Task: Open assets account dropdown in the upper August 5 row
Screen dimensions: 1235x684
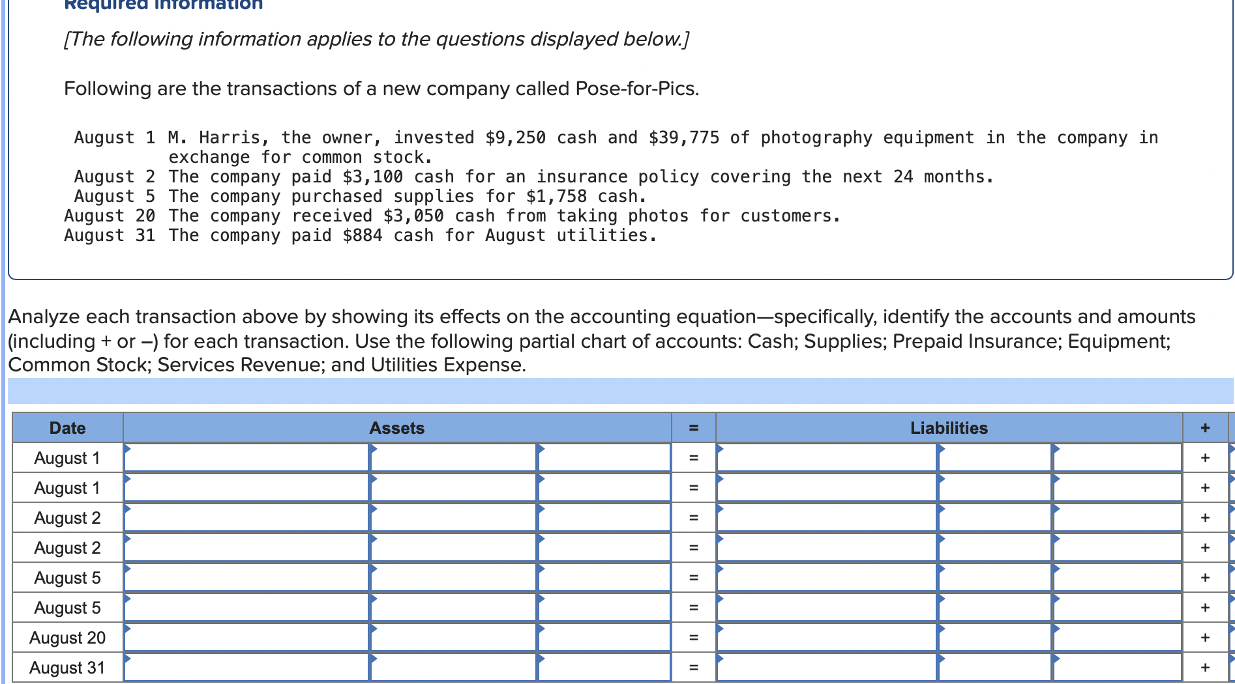Action: coord(246,577)
